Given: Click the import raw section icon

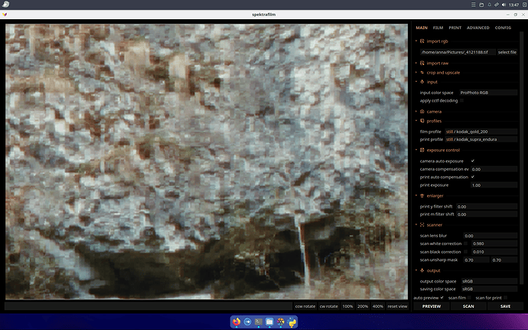Looking at the screenshot, I should click(x=422, y=63).
